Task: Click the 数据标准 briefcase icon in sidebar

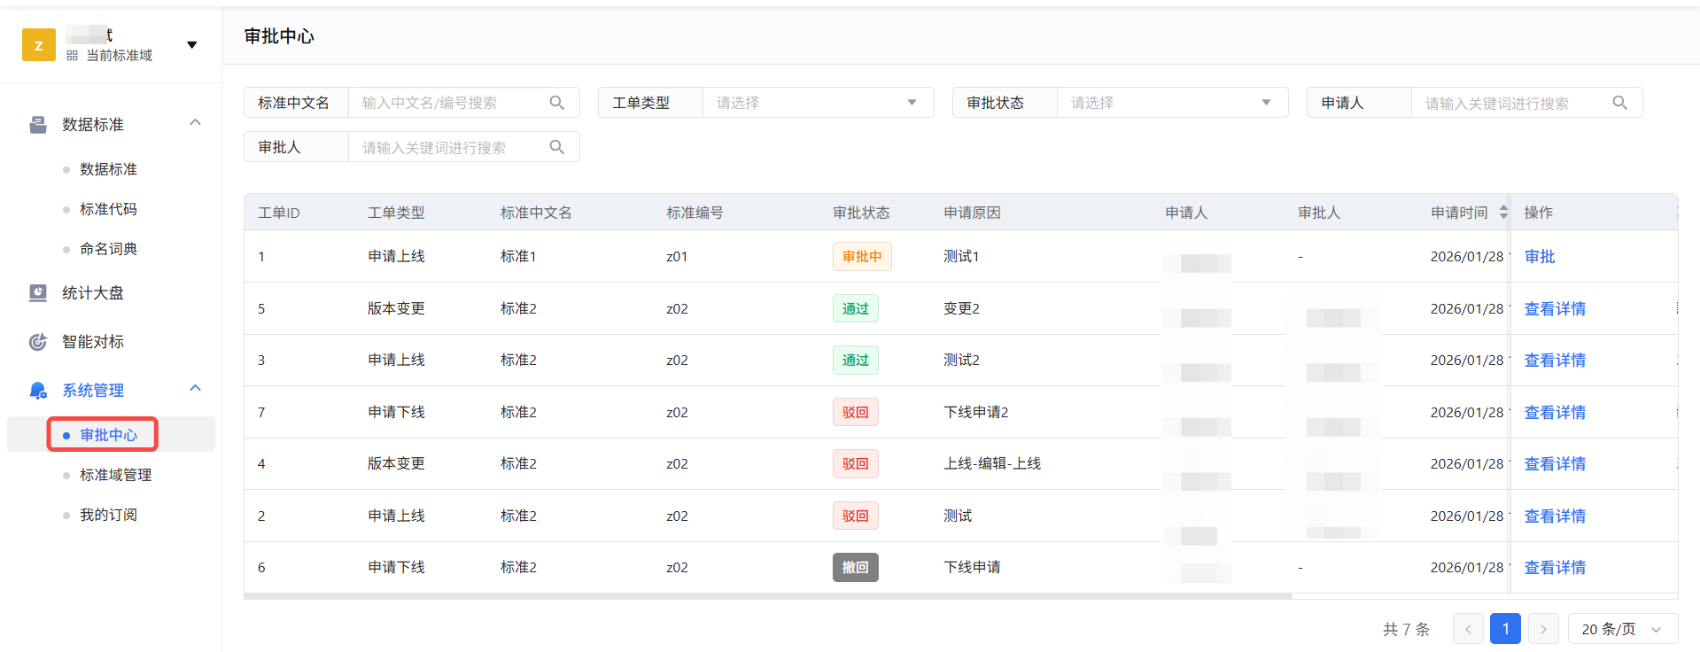Action: tap(38, 125)
